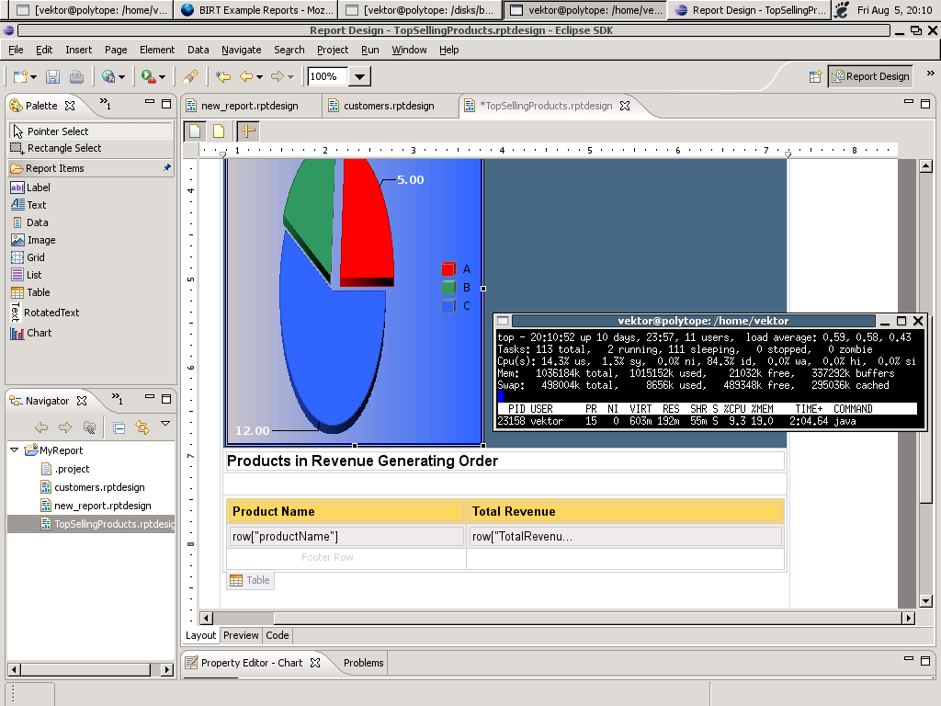
Task: Click the Report Design perspective button
Action: click(x=870, y=77)
